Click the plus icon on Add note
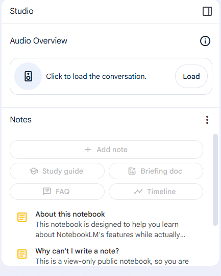 click(x=88, y=150)
